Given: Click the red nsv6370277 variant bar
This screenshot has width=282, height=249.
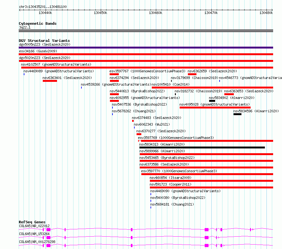Looking at the screenshot, I should click(139, 134).
